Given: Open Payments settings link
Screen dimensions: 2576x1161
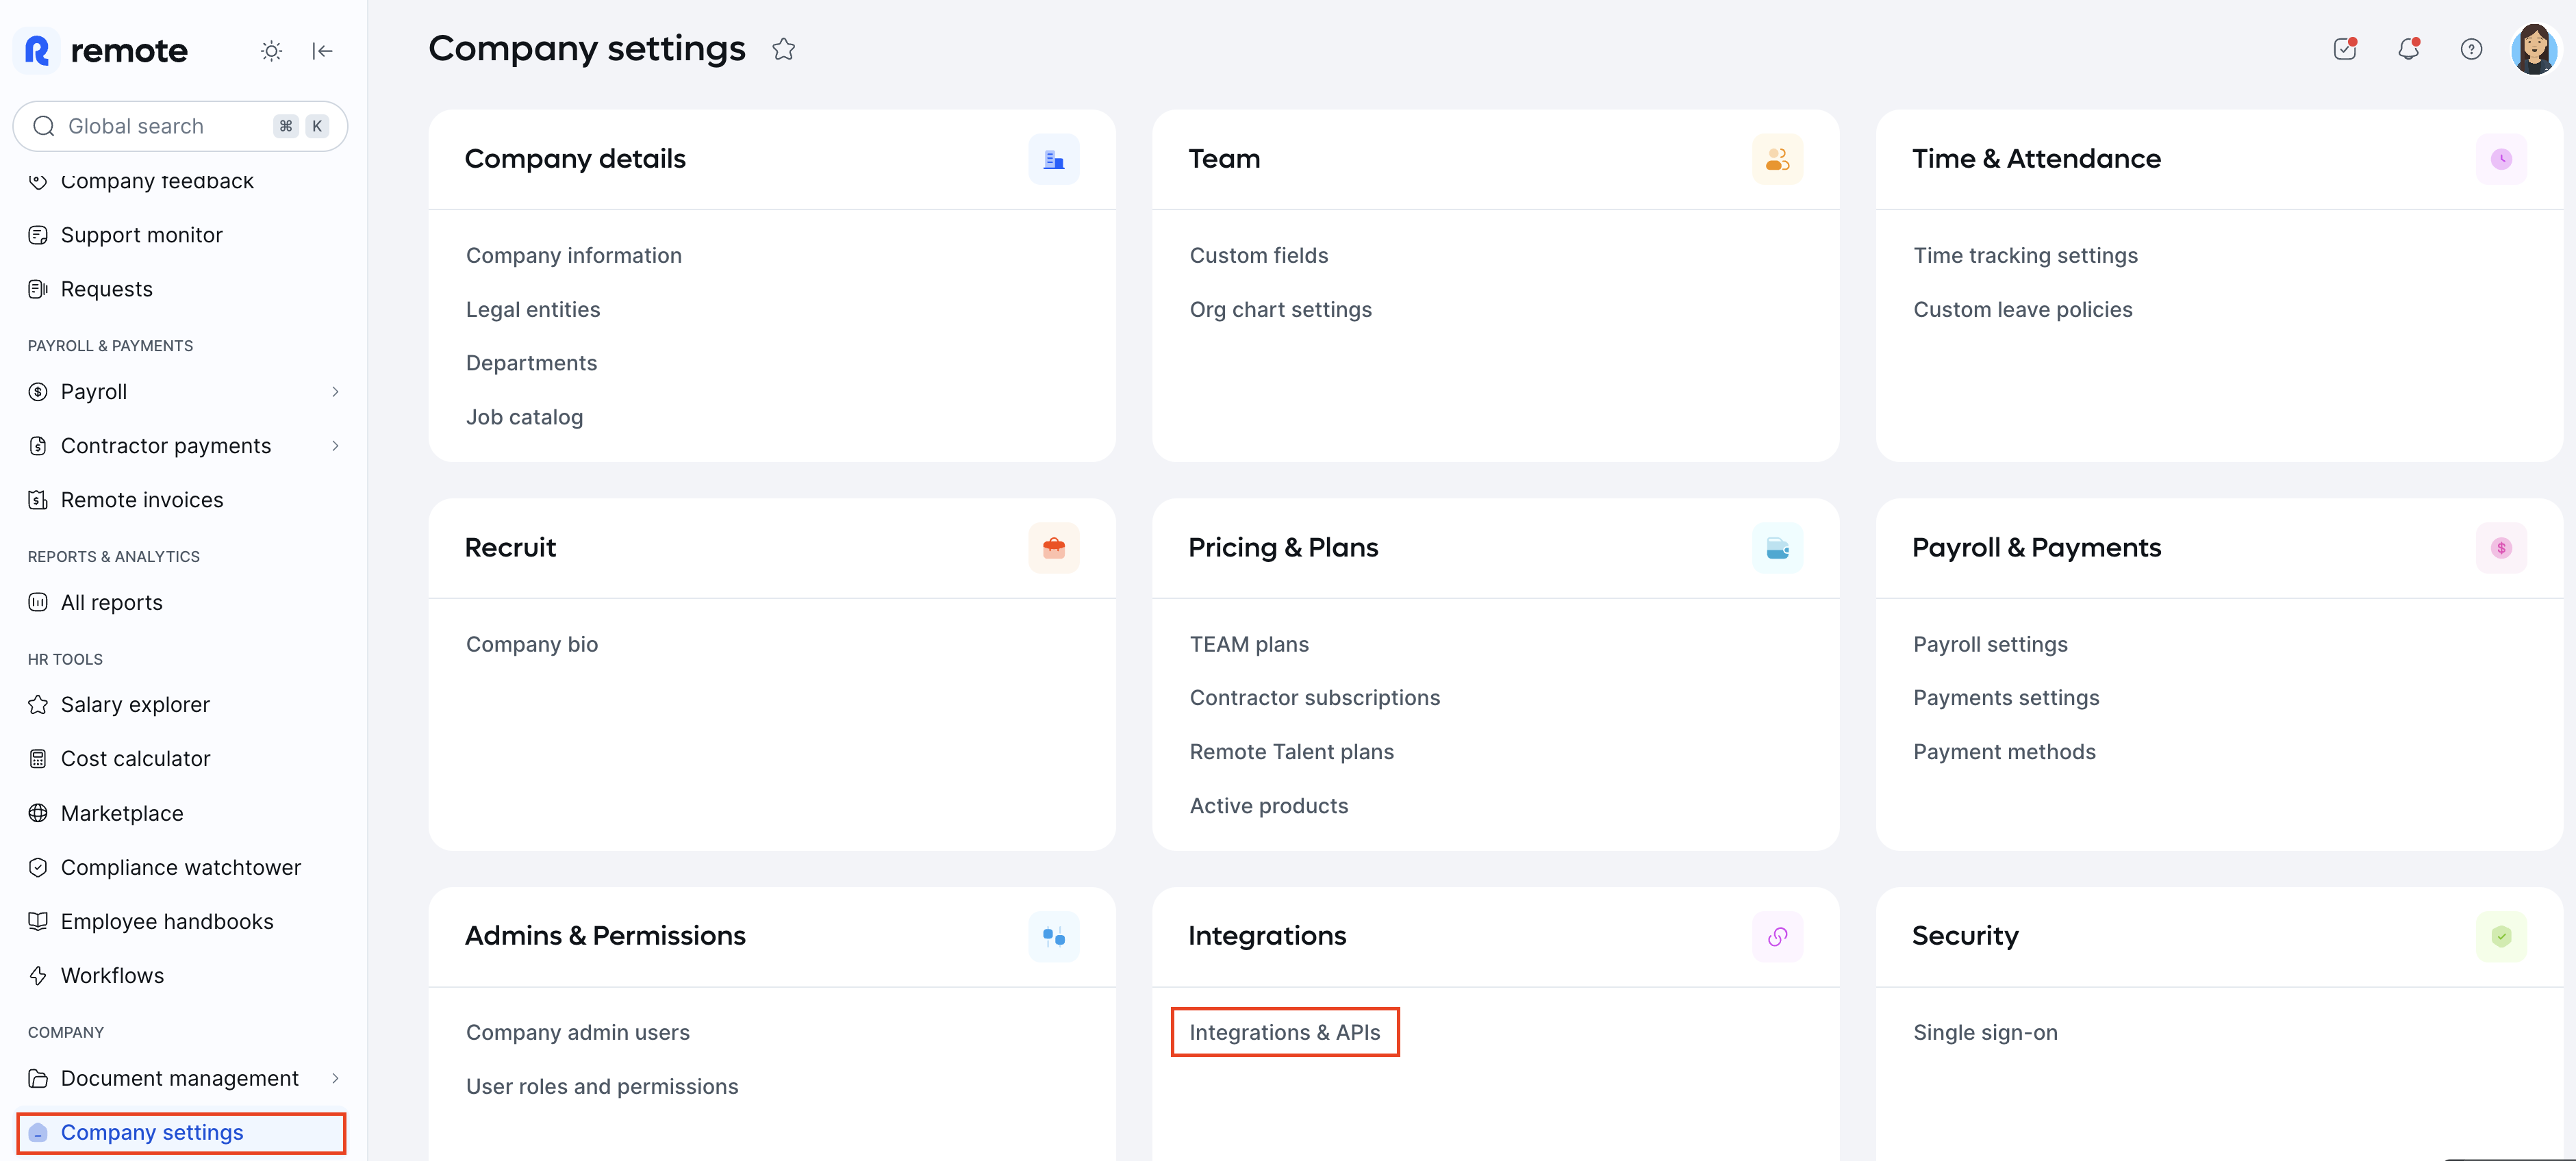Looking at the screenshot, I should 2006,698.
